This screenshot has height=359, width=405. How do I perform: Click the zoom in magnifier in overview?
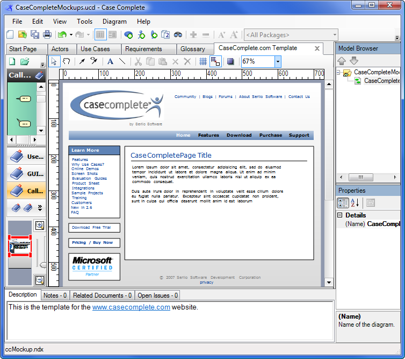pos(40,226)
